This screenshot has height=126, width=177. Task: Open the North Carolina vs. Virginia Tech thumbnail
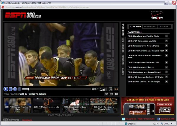tap(104, 105)
